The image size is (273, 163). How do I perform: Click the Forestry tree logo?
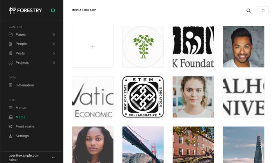(12, 10)
